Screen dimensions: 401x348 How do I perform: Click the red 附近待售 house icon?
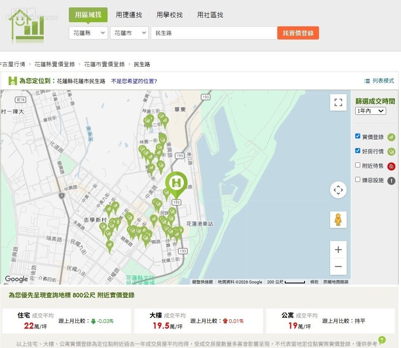pos(391,166)
